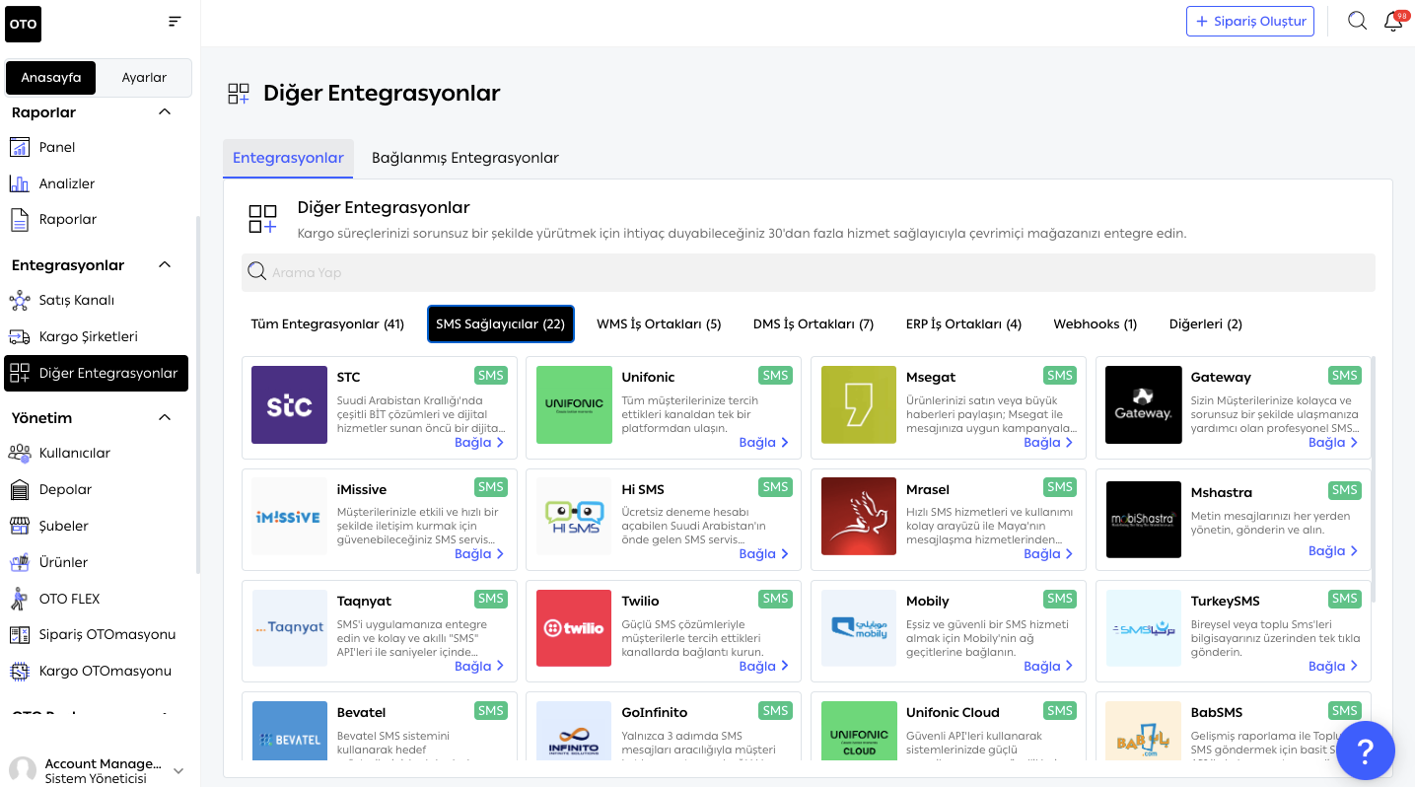Switch to Anasayfa toggle
Viewport: 1415px width, 787px height.
[51, 77]
